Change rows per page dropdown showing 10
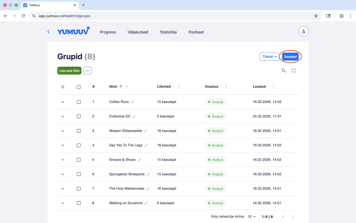Viewport: 356px width, 223px height. point(252,217)
